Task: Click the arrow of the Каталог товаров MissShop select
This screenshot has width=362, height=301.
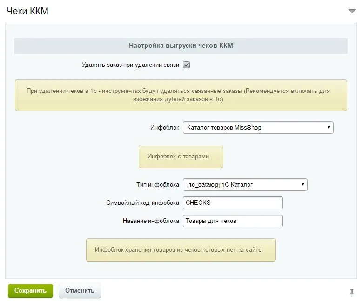Action: (328, 127)
